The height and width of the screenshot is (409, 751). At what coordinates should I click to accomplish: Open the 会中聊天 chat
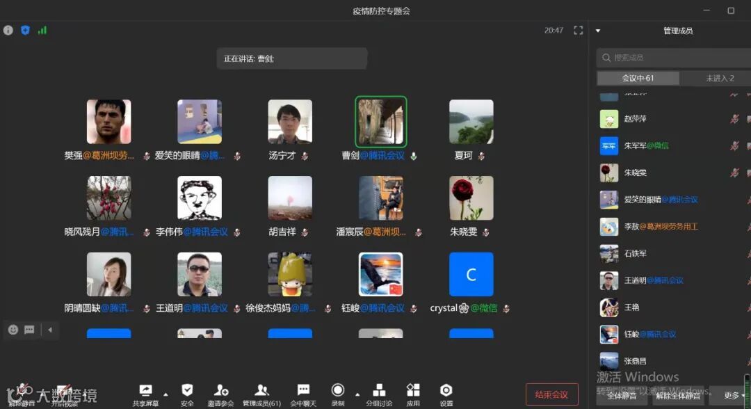(303, 395)
